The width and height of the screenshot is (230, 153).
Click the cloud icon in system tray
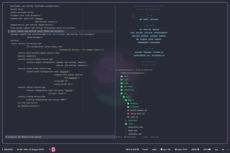pos(223,149)
